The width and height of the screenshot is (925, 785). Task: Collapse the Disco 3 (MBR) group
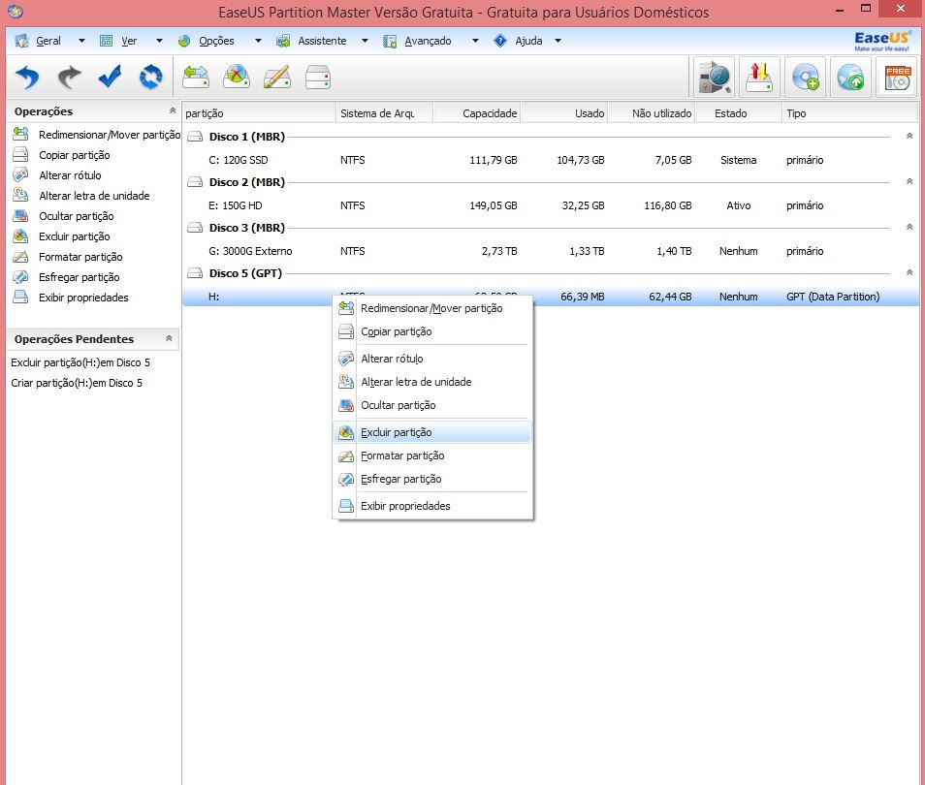pyautogui.click(x=909, y=227)
